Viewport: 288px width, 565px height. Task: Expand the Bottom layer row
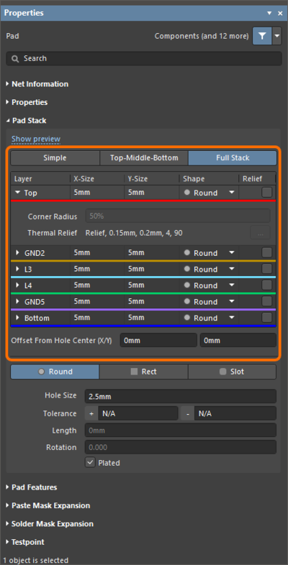pos(18,318)
